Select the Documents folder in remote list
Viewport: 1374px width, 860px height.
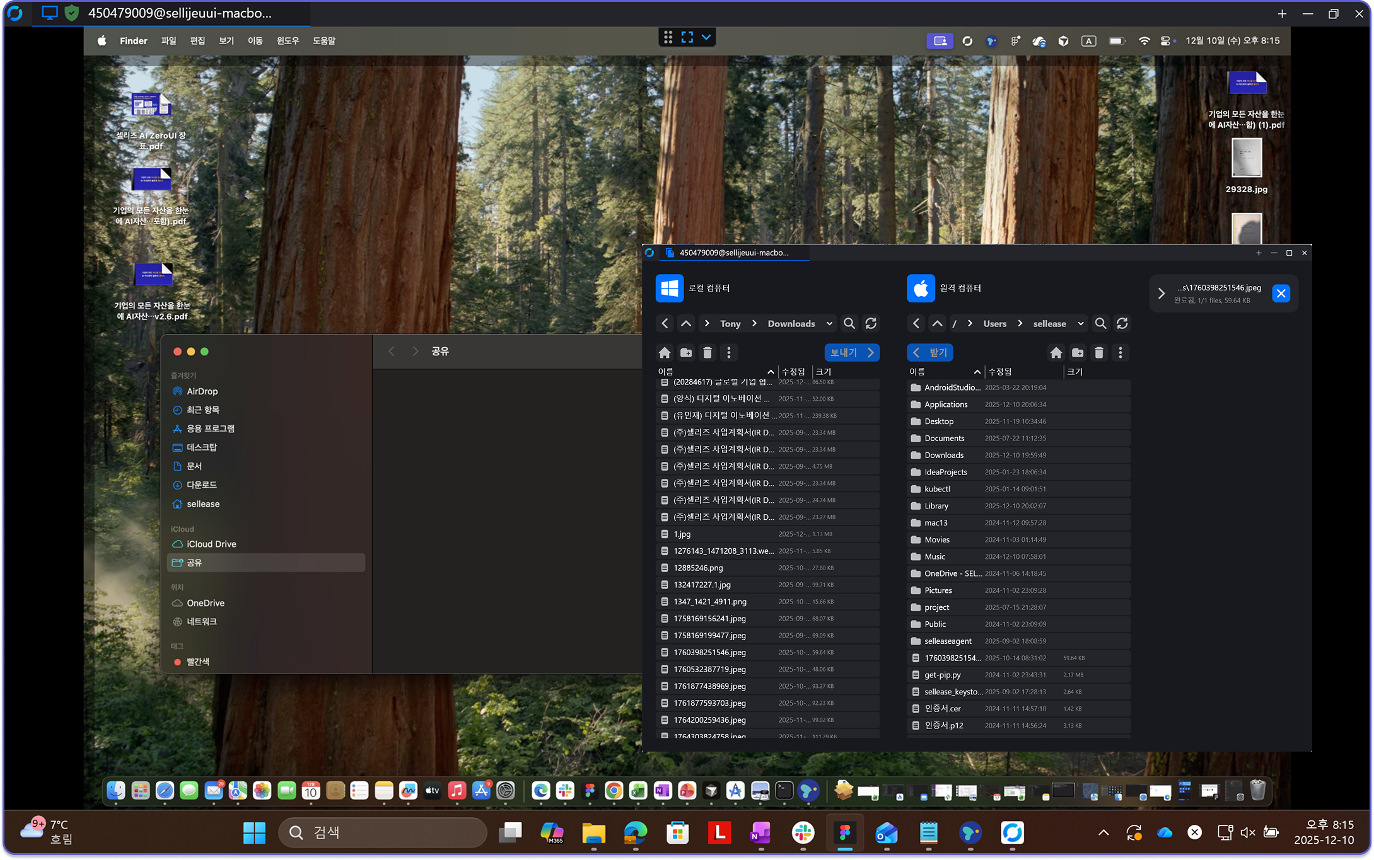pyautogui.click(x=944, y=438)
